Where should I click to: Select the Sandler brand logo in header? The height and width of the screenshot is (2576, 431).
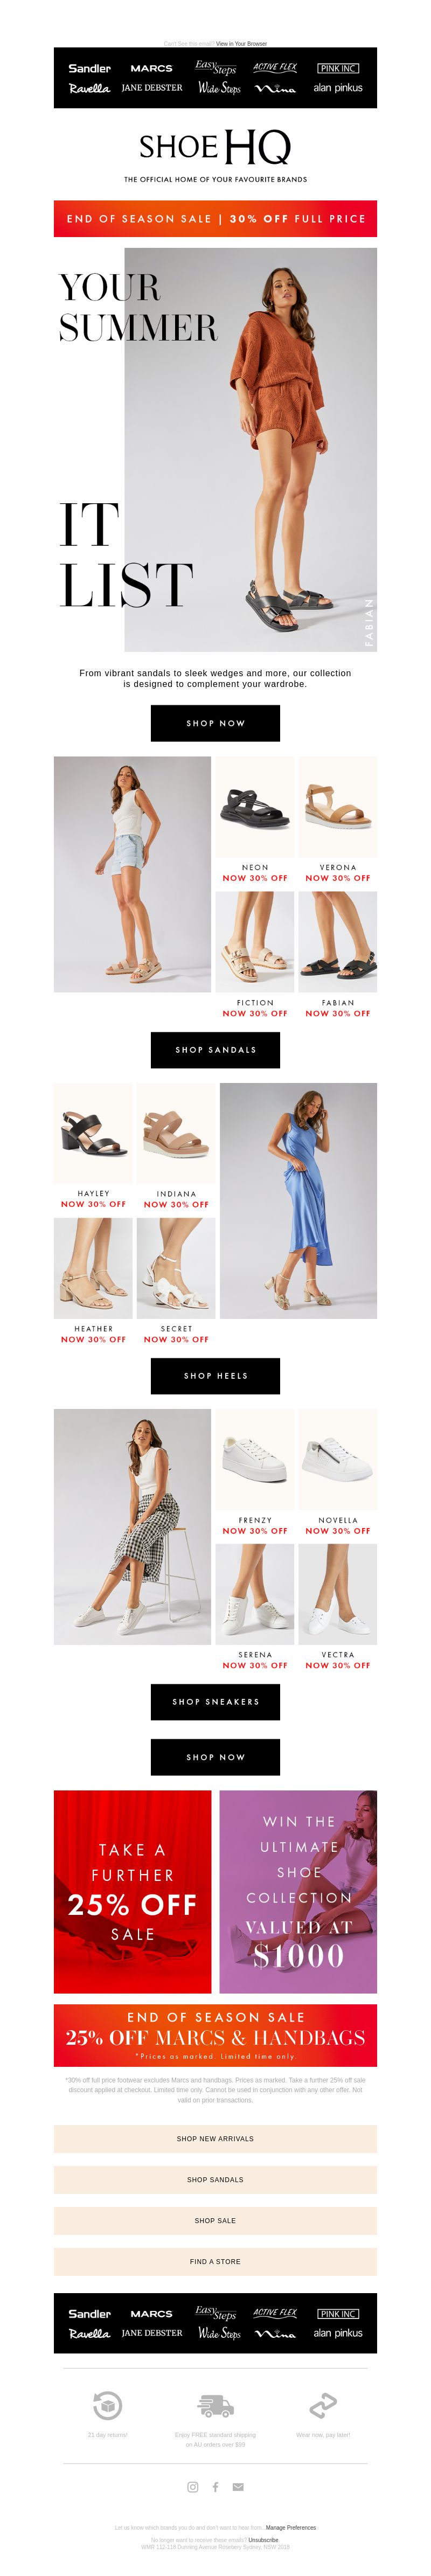(90, 68)
